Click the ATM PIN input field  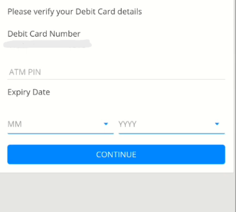(116, 72)
